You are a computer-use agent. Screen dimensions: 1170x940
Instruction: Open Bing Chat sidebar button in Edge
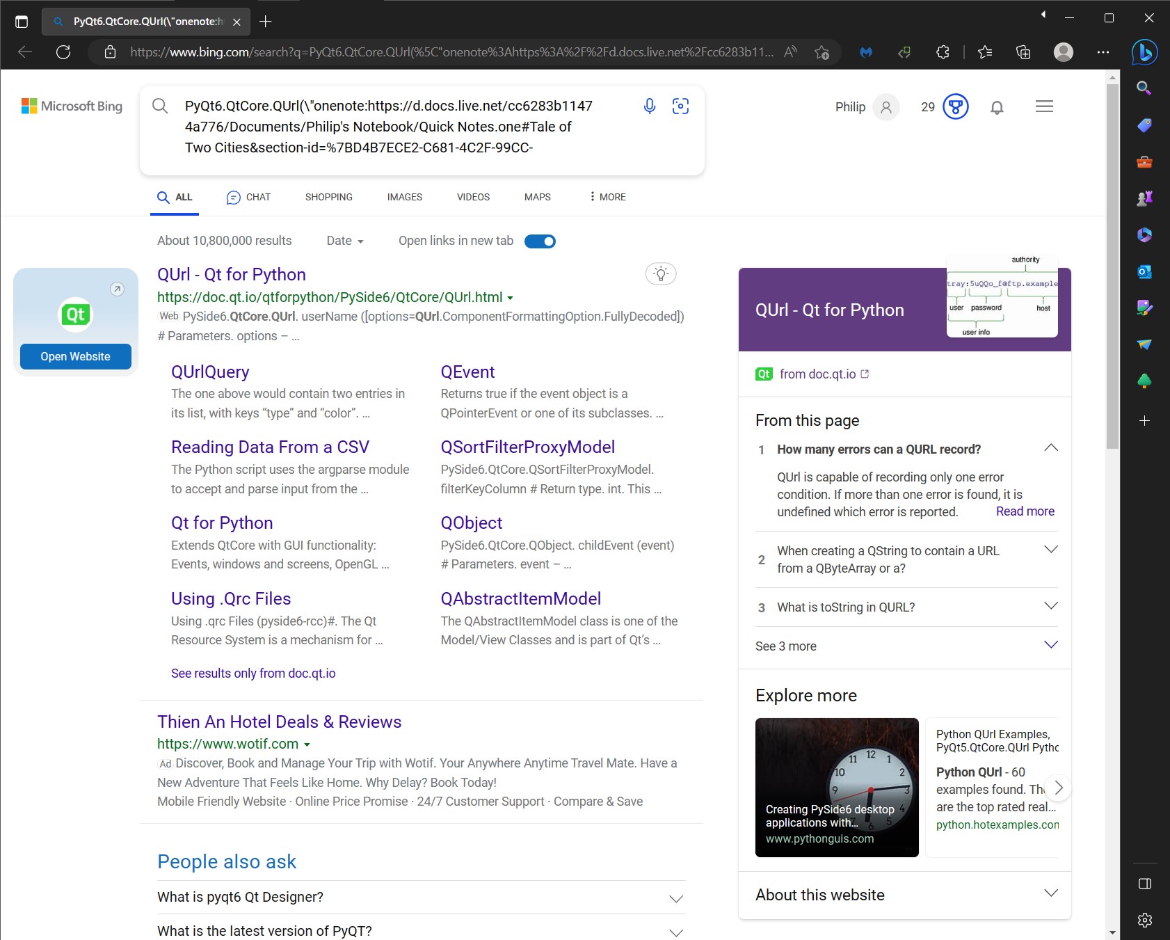(1144, 52)
